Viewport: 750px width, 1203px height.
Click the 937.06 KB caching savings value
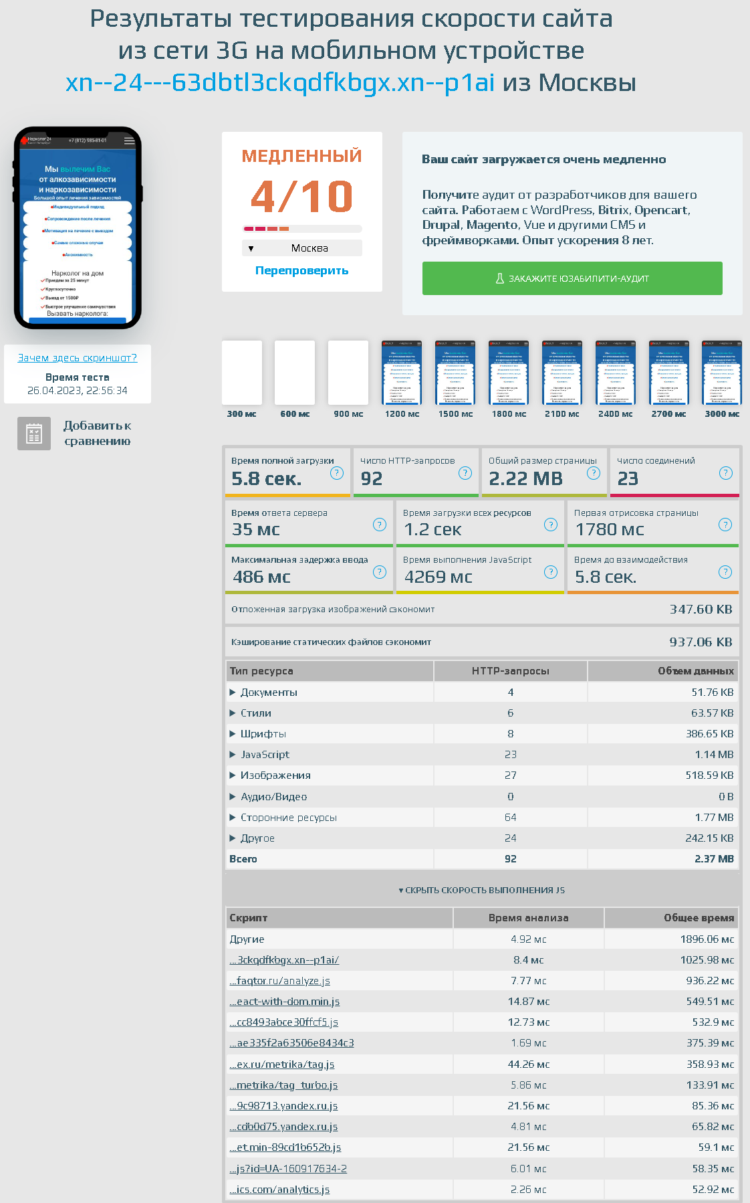point(701,642)
